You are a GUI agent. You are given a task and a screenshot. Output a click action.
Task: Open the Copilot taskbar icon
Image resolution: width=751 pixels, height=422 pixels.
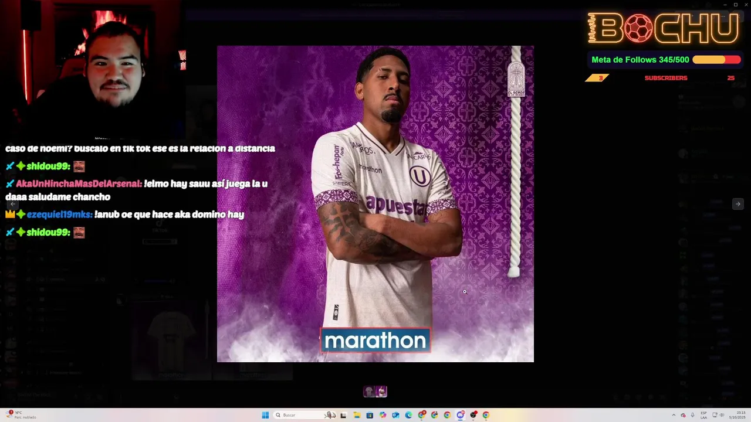tap(383, 415)
